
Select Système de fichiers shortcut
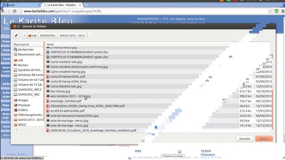[28, 70]
